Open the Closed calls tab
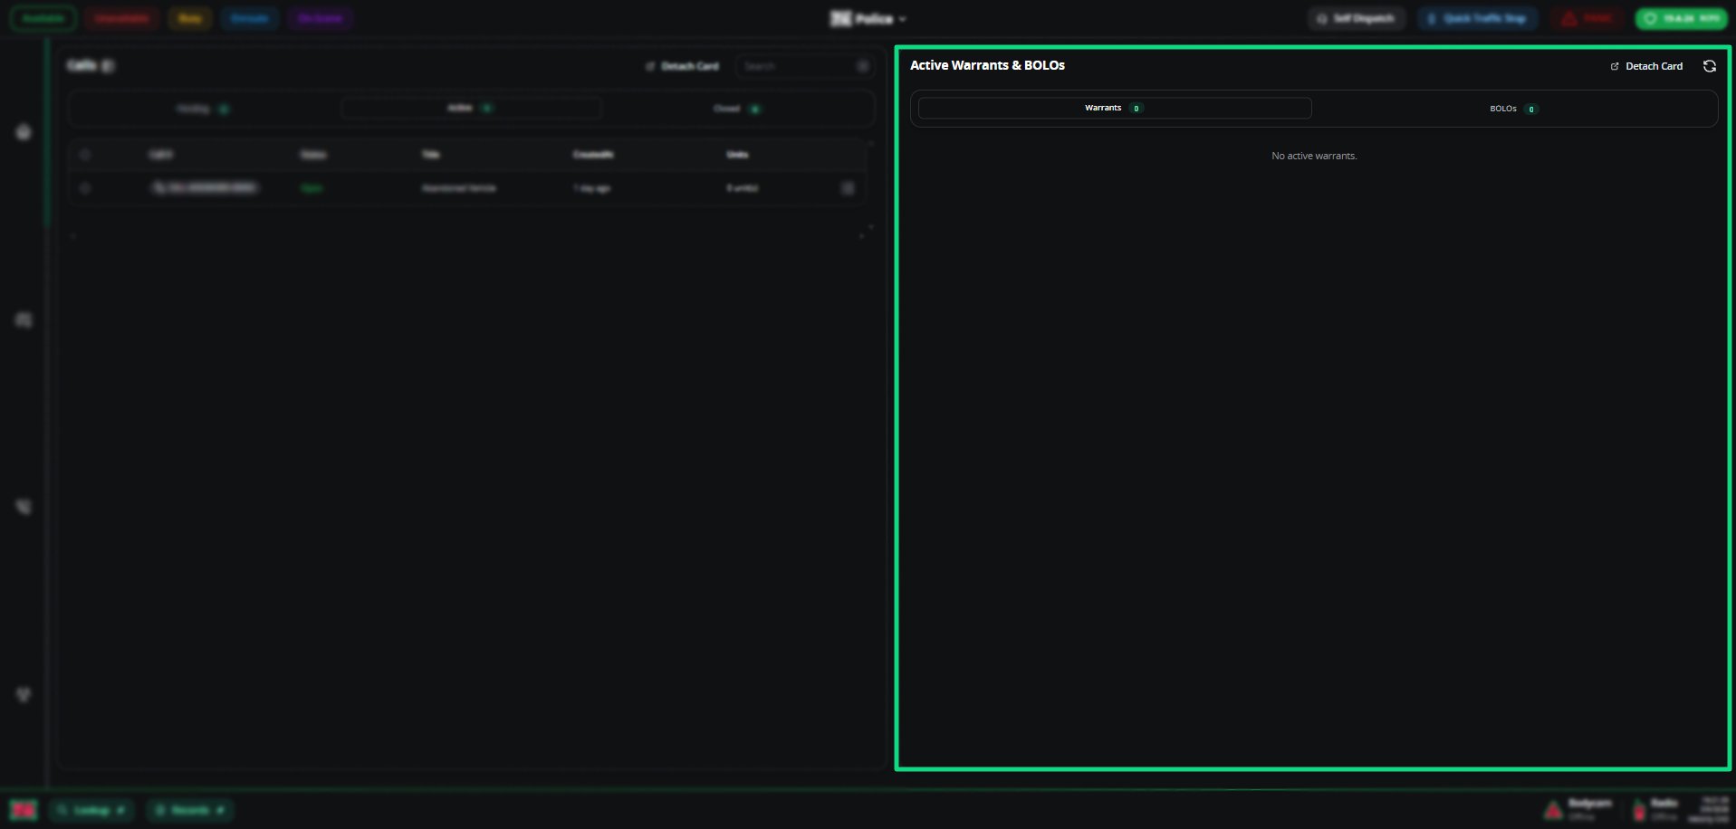Image resolution: width=1736 pixels, height=829 pixels. click(737, 109)
